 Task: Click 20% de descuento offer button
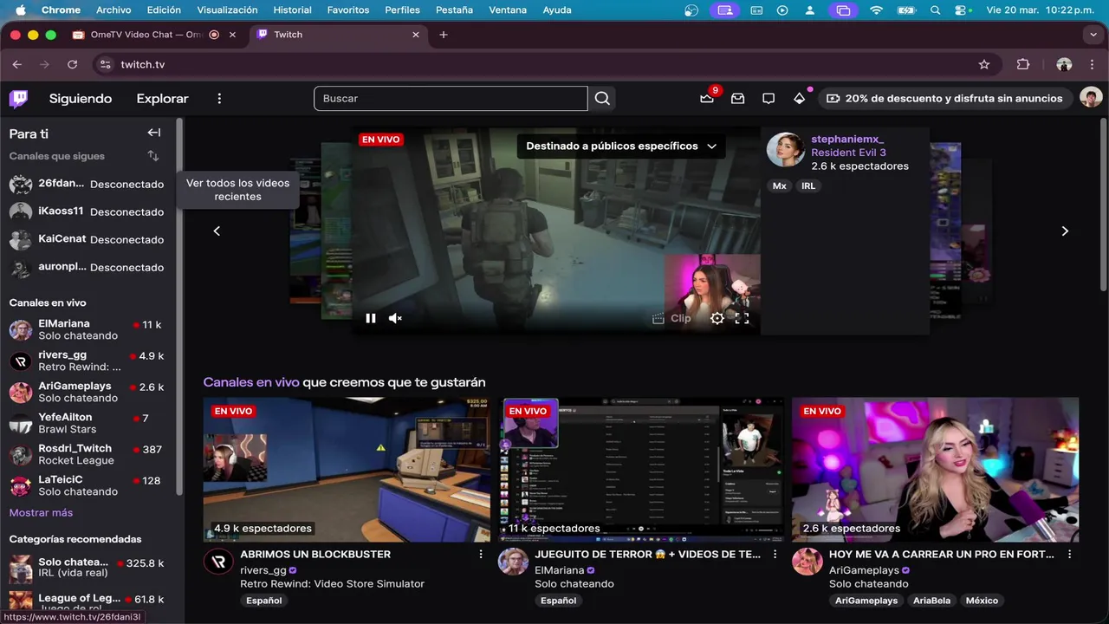point(945,99)
